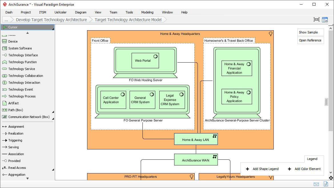
Task: Click the Show Sample button
Action: coord(311,32)
